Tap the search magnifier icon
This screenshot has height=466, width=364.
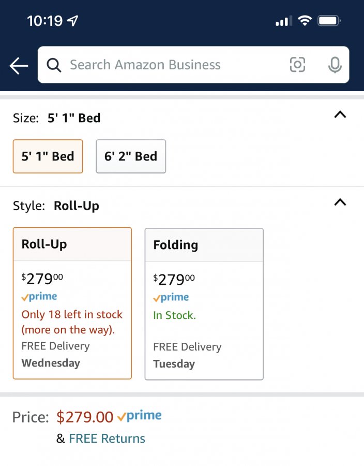54,65
